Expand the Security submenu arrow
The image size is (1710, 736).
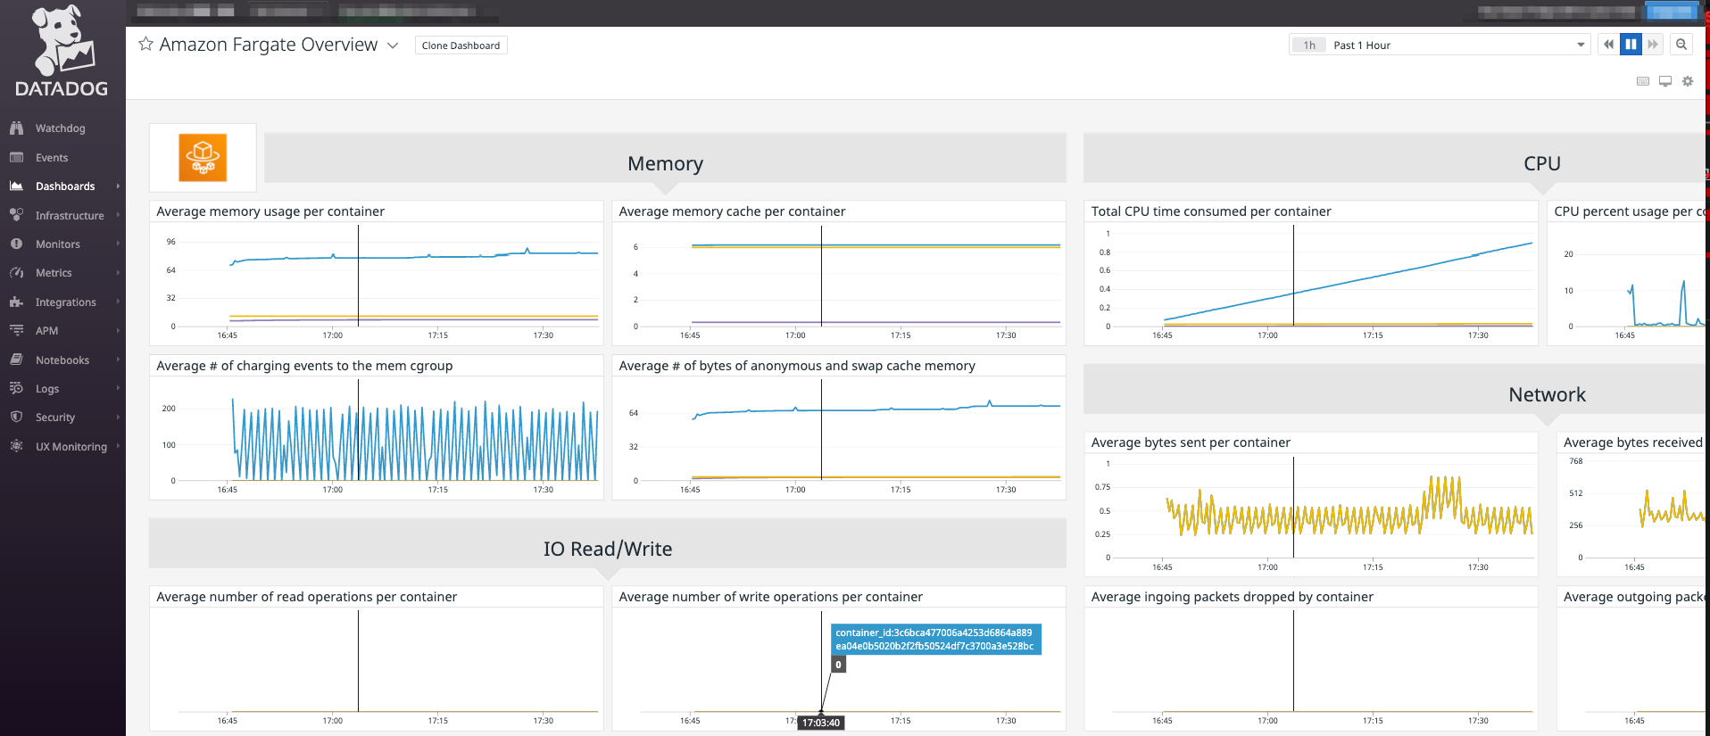(x=118, y=417)
